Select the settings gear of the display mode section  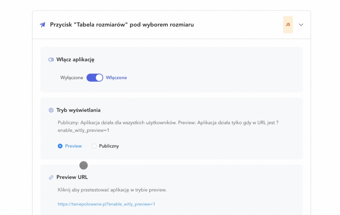(51, 110)
